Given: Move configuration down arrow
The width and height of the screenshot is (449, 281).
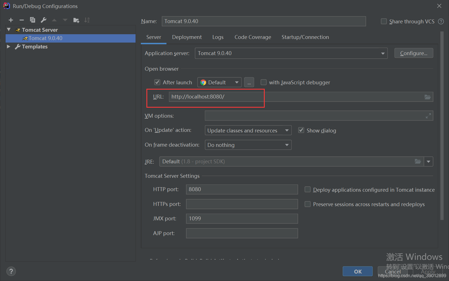Looking at the screenshot, I should tap(65, 20).
